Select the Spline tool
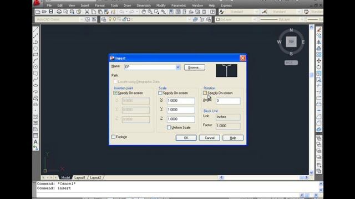The height and width of the screenshot is (199, 355). coord(35,80)
